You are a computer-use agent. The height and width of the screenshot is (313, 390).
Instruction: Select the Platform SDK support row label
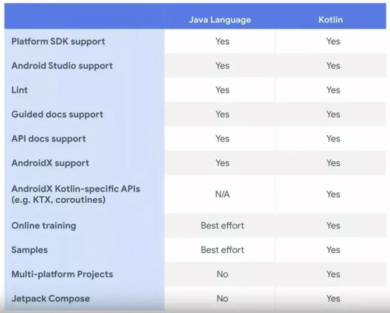point(58,41)
